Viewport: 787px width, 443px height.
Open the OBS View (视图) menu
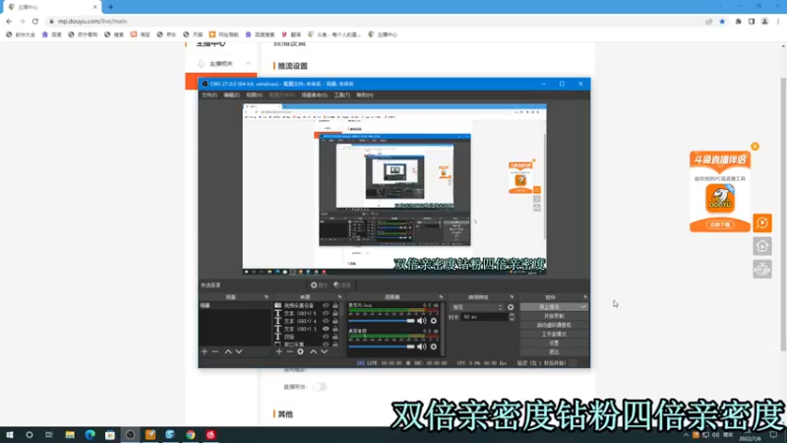point(255,95)
